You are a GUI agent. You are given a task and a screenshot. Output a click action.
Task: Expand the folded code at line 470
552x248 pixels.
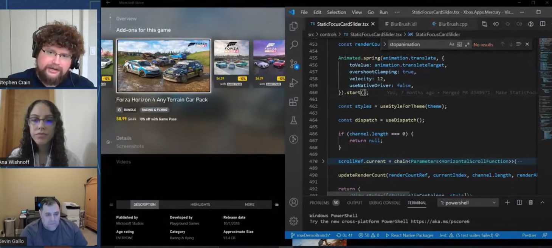[323, 161]
